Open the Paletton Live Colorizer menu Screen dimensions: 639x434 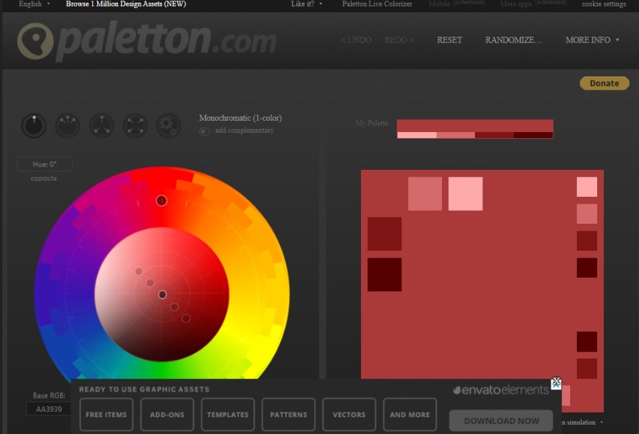(x=377, y=4)
